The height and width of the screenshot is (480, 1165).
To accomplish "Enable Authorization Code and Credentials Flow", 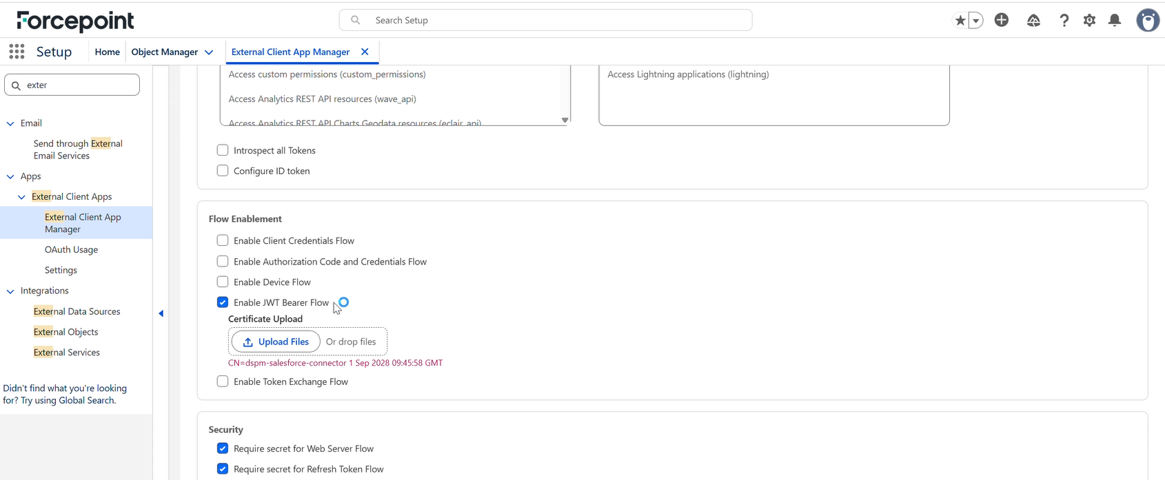I will coord(223,261).
